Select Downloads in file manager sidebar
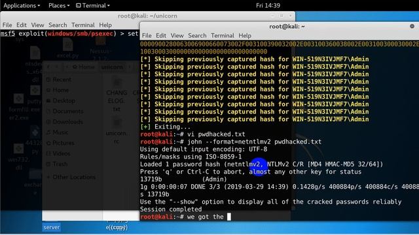 coord(67,122)
